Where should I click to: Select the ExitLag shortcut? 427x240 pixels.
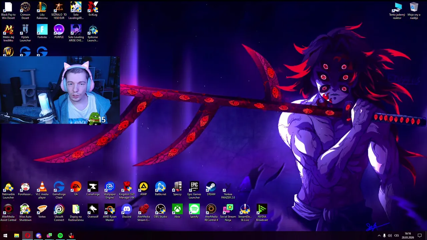(x=93, y=9)
